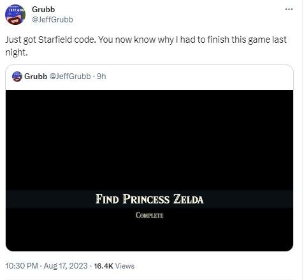Click the black area of the quoted image
This screenshot has height=280, width=304.
(x=149, y=138)
